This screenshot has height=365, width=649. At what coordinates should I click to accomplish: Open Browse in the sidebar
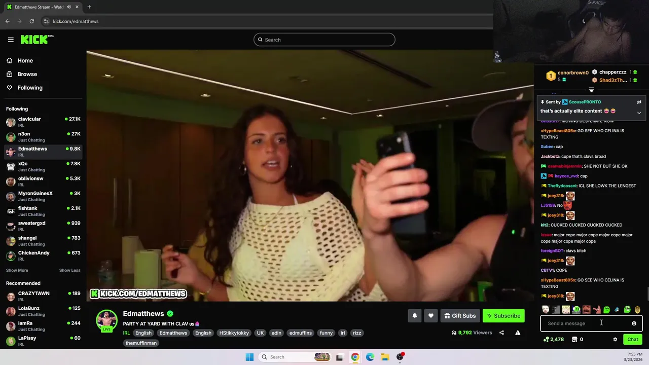click(x=27, y=74)
